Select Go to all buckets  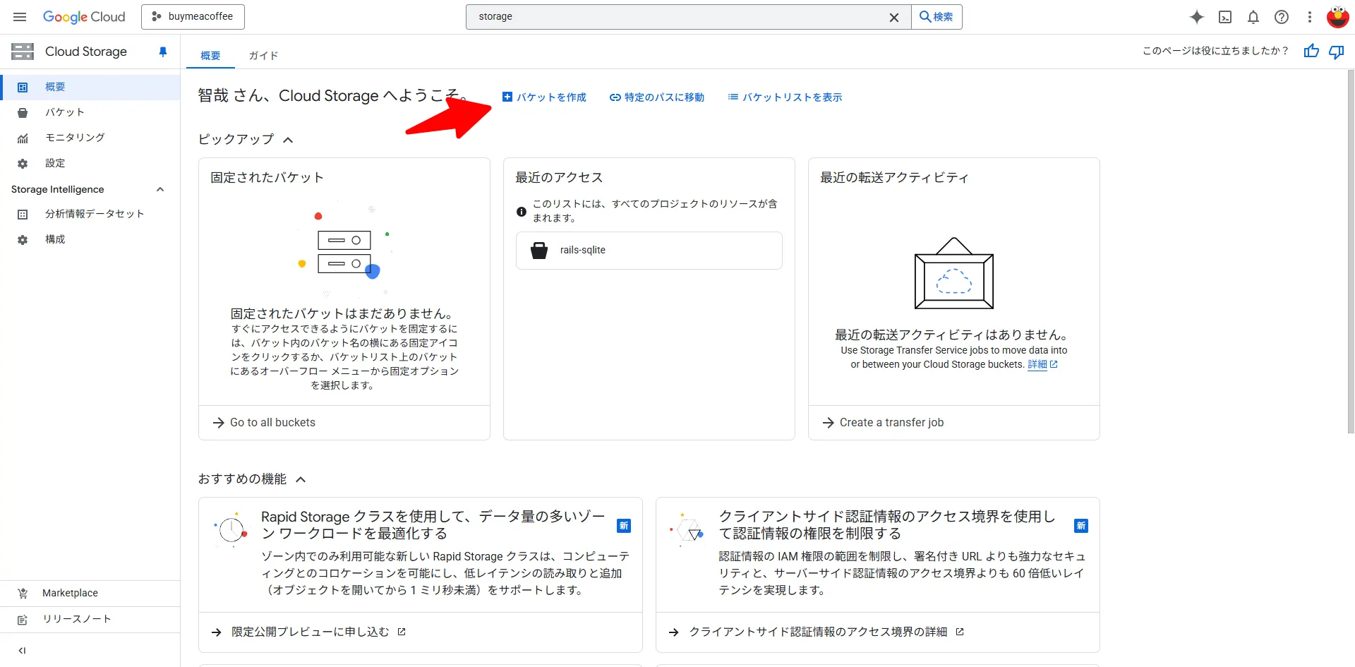[272, 422]
